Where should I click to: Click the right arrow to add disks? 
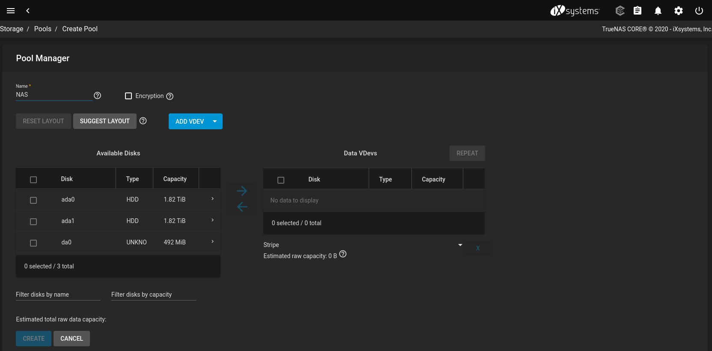coord(242,190)
